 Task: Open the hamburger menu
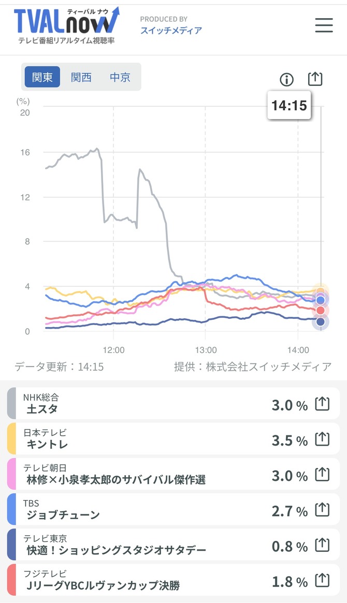coord(324,25)
